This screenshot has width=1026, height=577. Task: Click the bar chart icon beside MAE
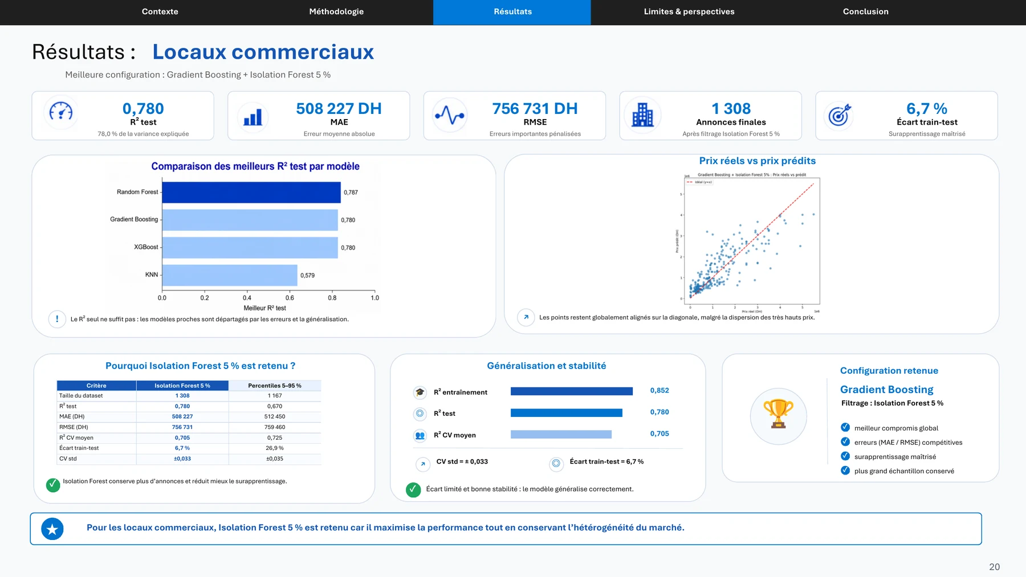pos(253,116)
